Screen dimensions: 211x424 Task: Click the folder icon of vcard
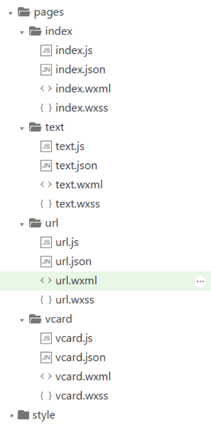[35, 319]
